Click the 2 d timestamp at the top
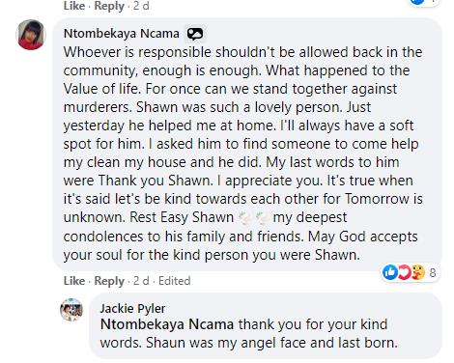This screenshot has height=363, width=454. [x=141, y=6]
